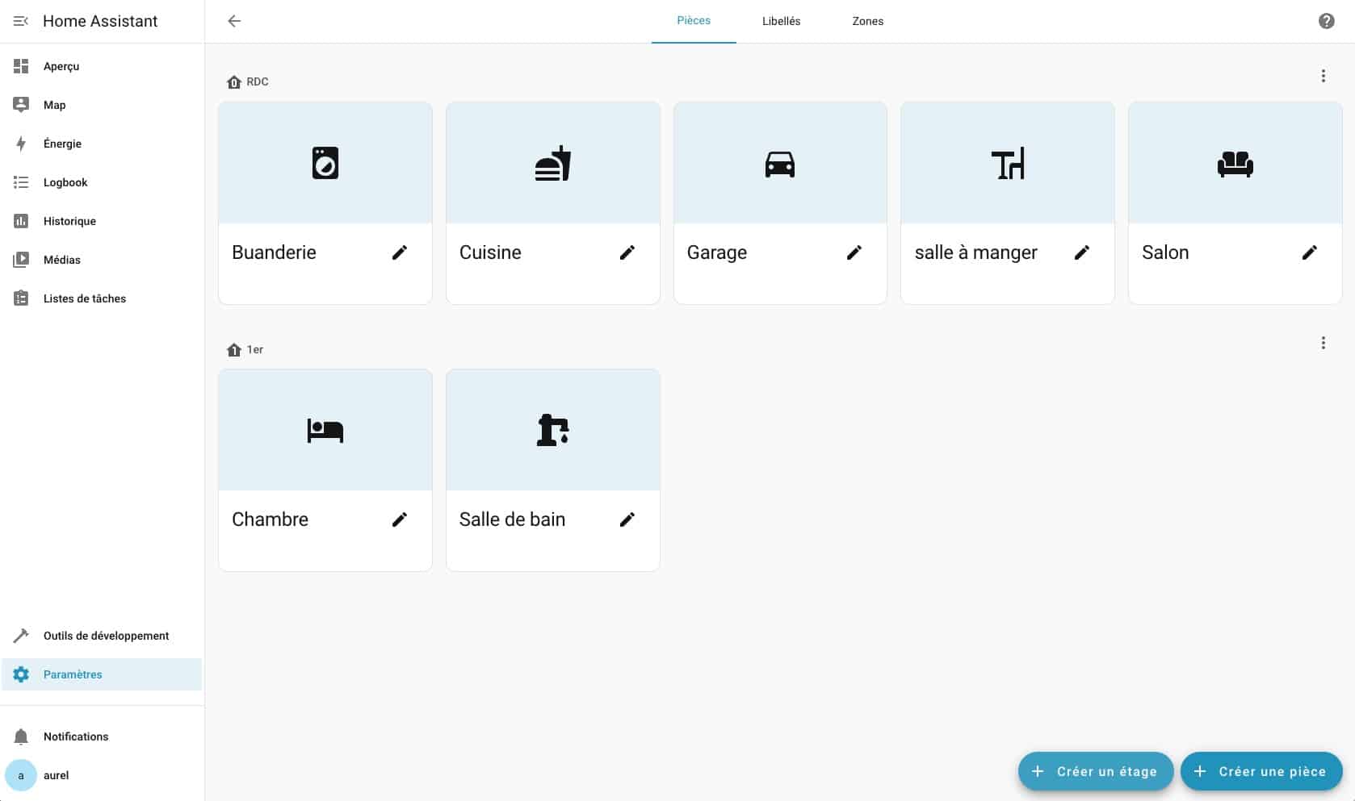Open Énergie in the sidebar
Image resolution: width=1355 pixels, height=801 pixels.
(102, 144)
